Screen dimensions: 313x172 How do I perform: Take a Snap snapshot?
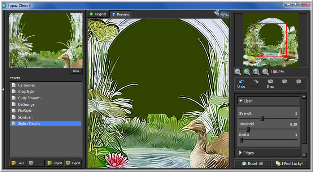(x=270, y=83)
